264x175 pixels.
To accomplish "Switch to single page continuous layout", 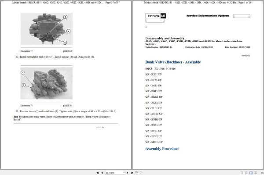I will pyautogui.click(x=246, y=173).
